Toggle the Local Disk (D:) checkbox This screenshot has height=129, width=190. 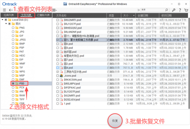coord(6,20)
